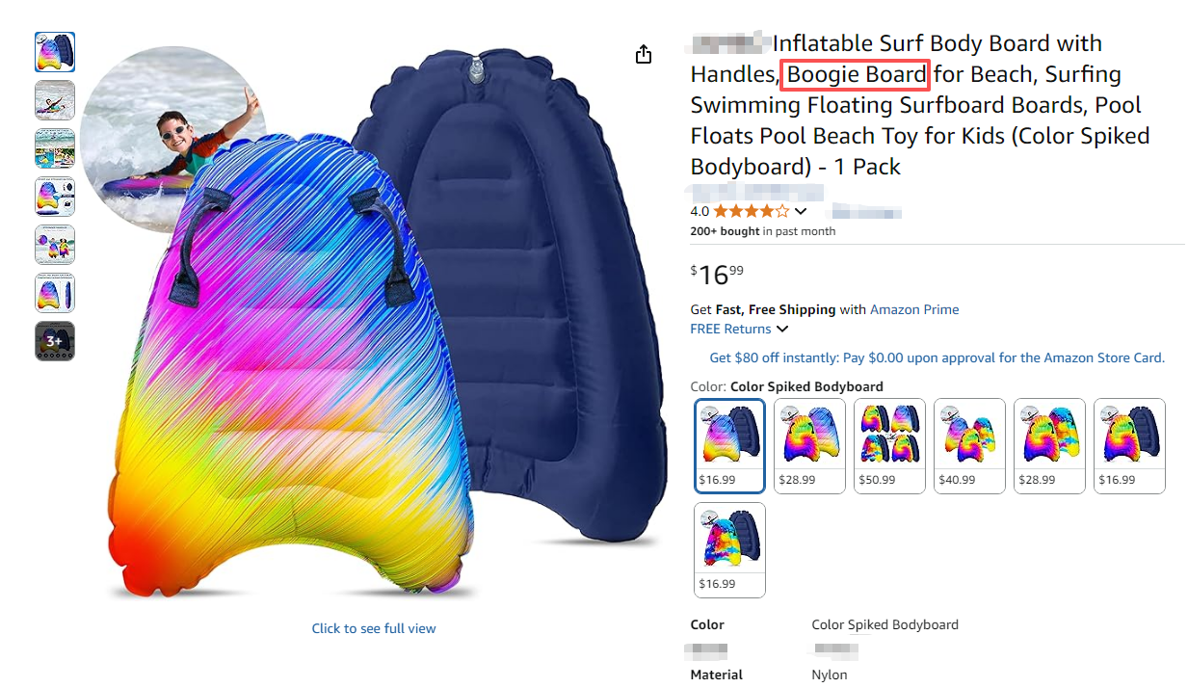
Task: Expand the FREE Returns dropdown
Action: (x=781, y=329)
